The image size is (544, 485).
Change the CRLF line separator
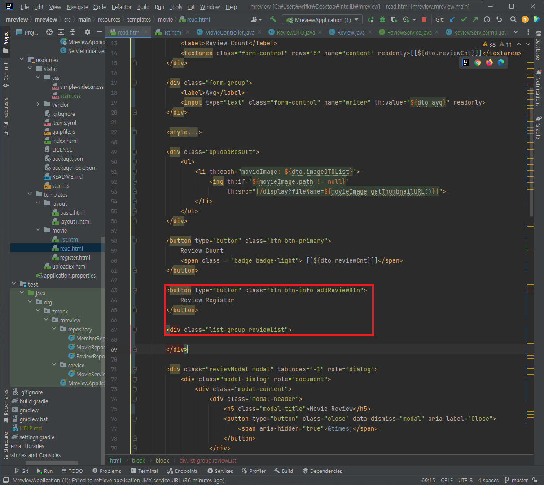[x=447, y=480]
